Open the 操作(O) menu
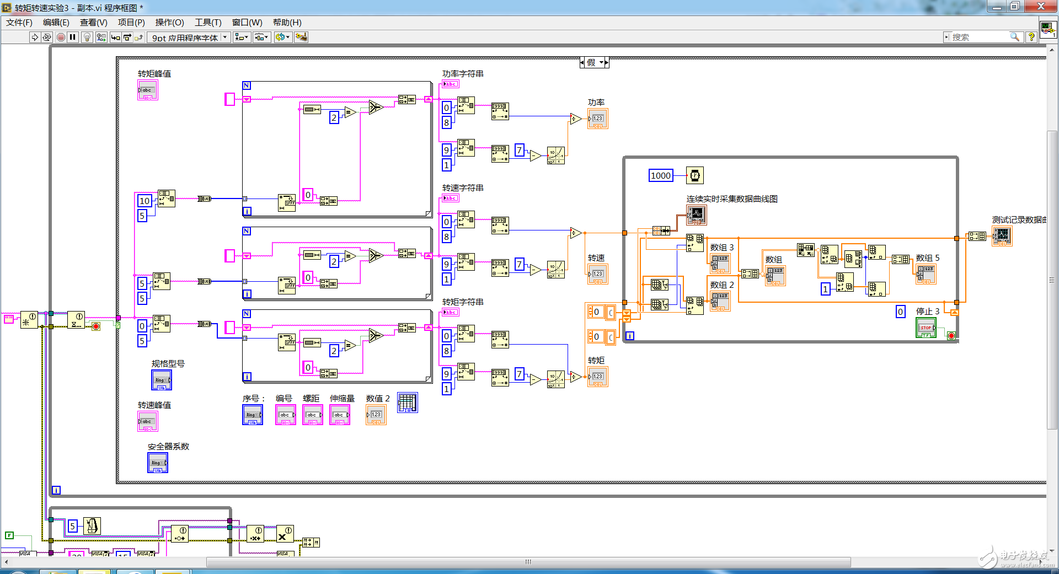 pos(169,23)
